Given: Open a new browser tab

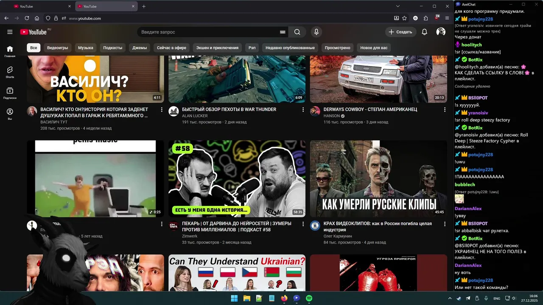Looking at the screenshot, I should (x=144, y=6).
